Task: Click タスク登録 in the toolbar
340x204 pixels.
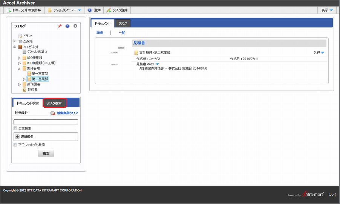Action: click(x=117, y=10)
